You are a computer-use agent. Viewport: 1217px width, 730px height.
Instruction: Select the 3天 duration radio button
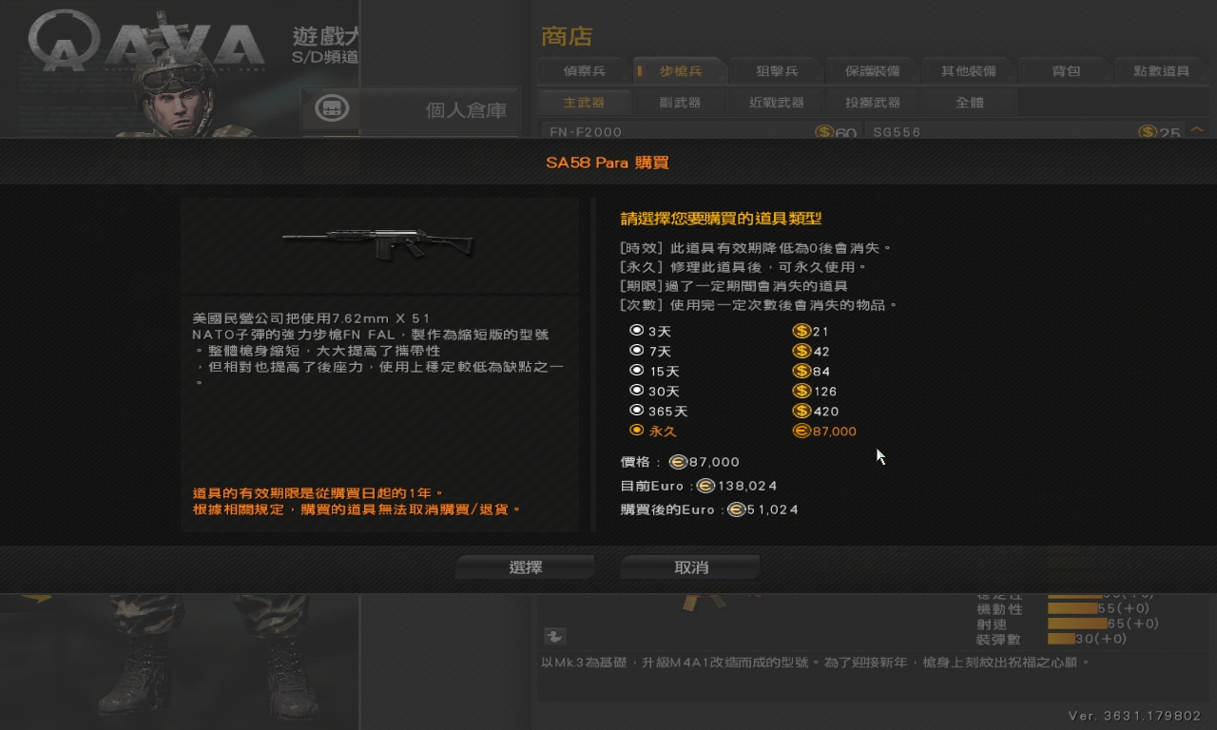pos(636,331)
